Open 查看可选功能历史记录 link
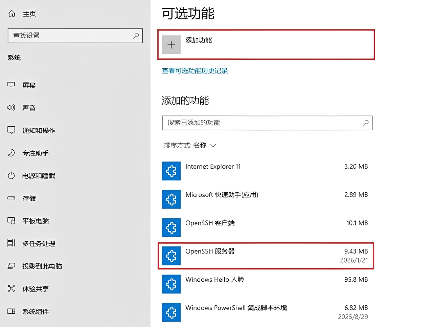Image resolution: width=433 pixels, height=327 pixels. 195,71
